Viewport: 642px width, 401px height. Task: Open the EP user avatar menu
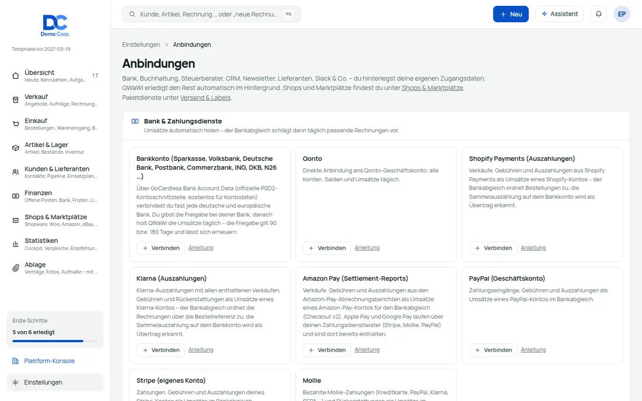coord(622,14)
